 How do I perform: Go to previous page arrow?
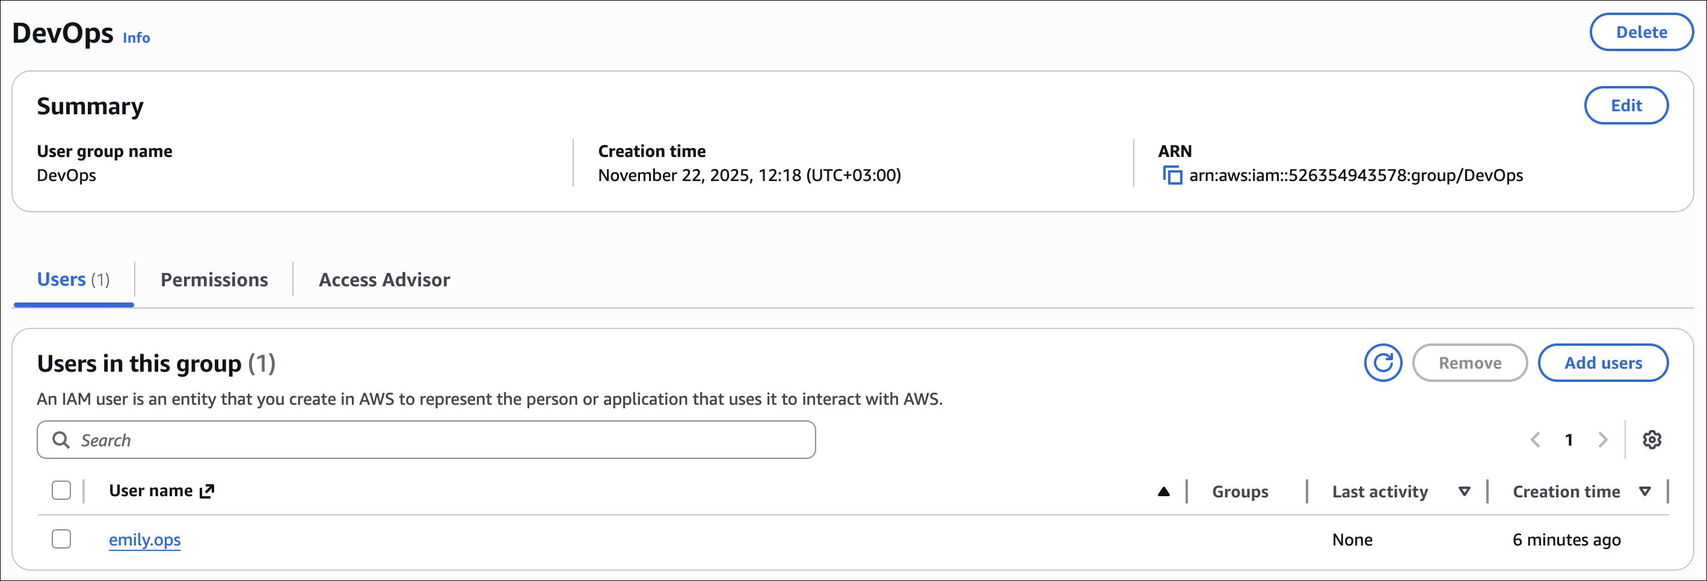(1536, 440)
